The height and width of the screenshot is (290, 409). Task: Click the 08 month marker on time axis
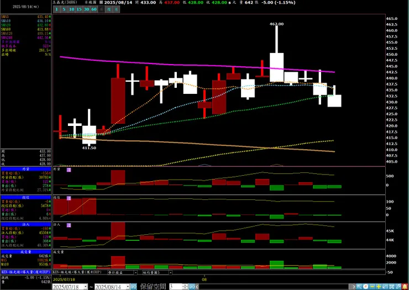(x=204, y=280)
